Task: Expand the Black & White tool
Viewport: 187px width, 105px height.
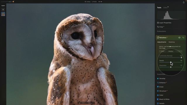Action: [164, 99]
